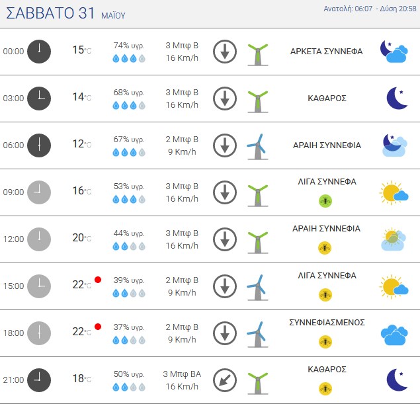Image resolution: width=420 pixels, height=406 pixels.
Task: Click the 00:00 clock icon
Action: tap(39, 52)
